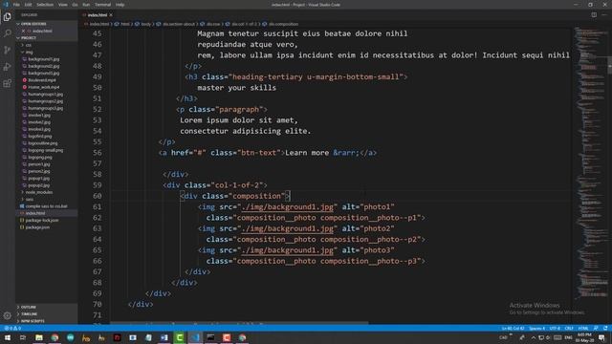The height and width of the screenshot is (344, 612).
Task: Click the div.composition breadcrumb
Action: (x=283, y=24)
